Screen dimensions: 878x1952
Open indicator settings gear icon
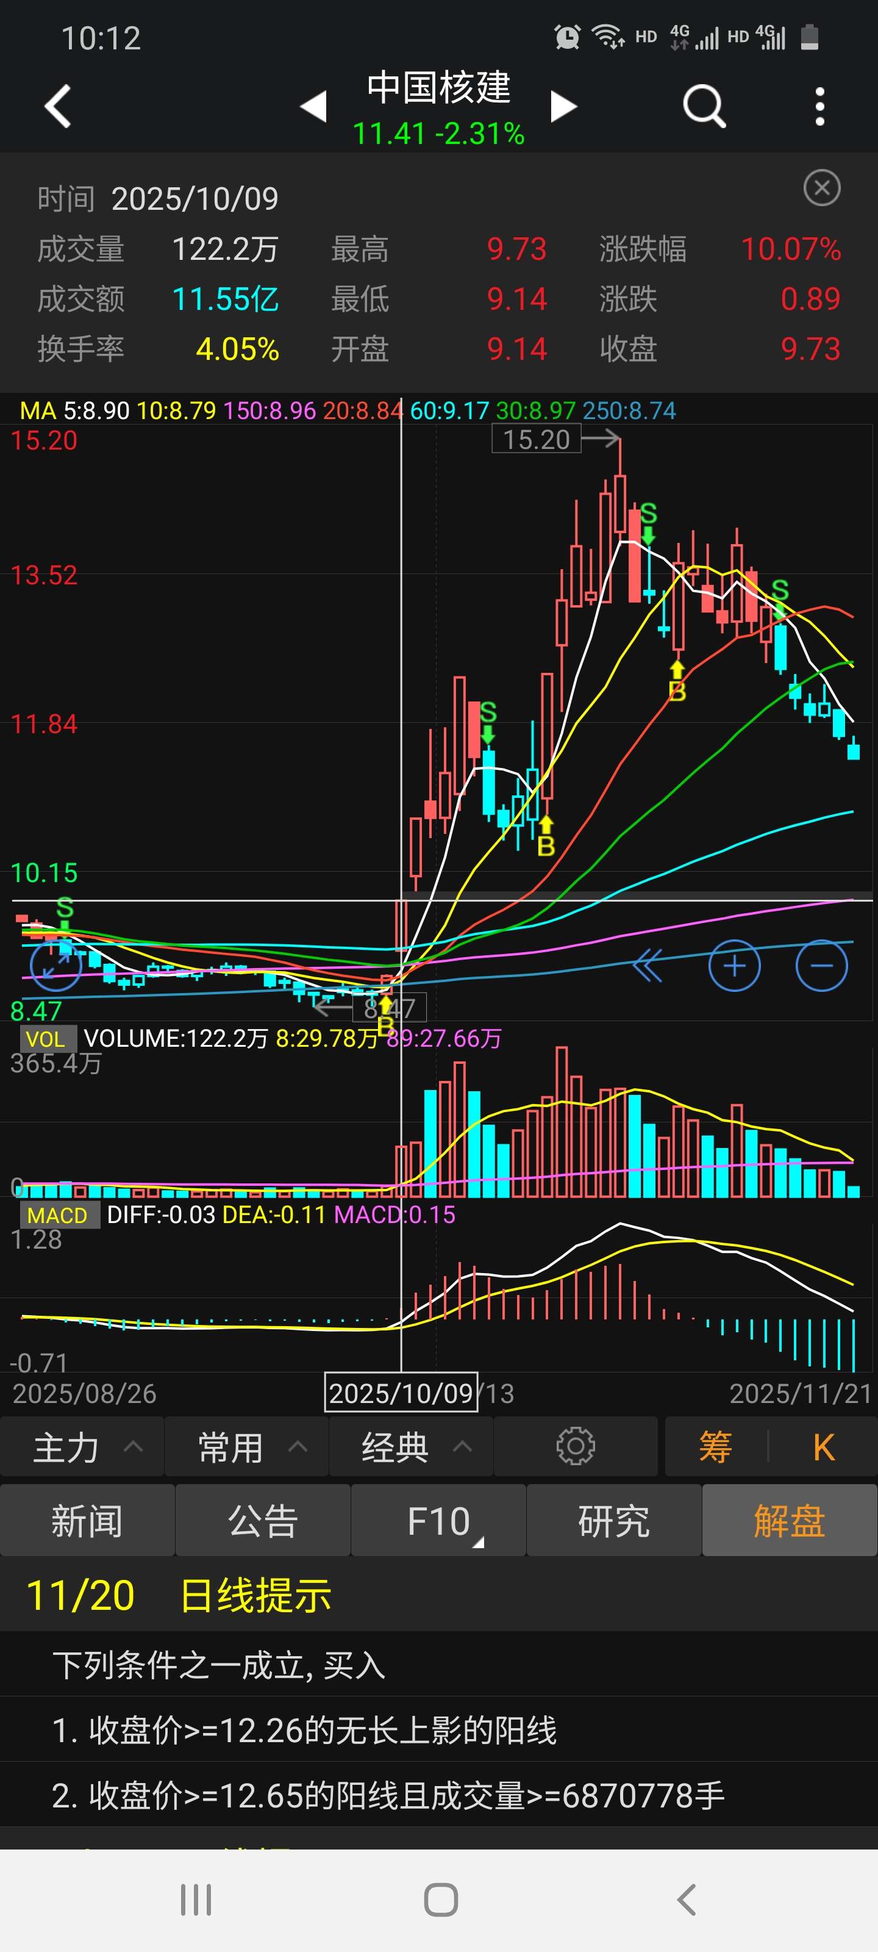pos(576,1446)
